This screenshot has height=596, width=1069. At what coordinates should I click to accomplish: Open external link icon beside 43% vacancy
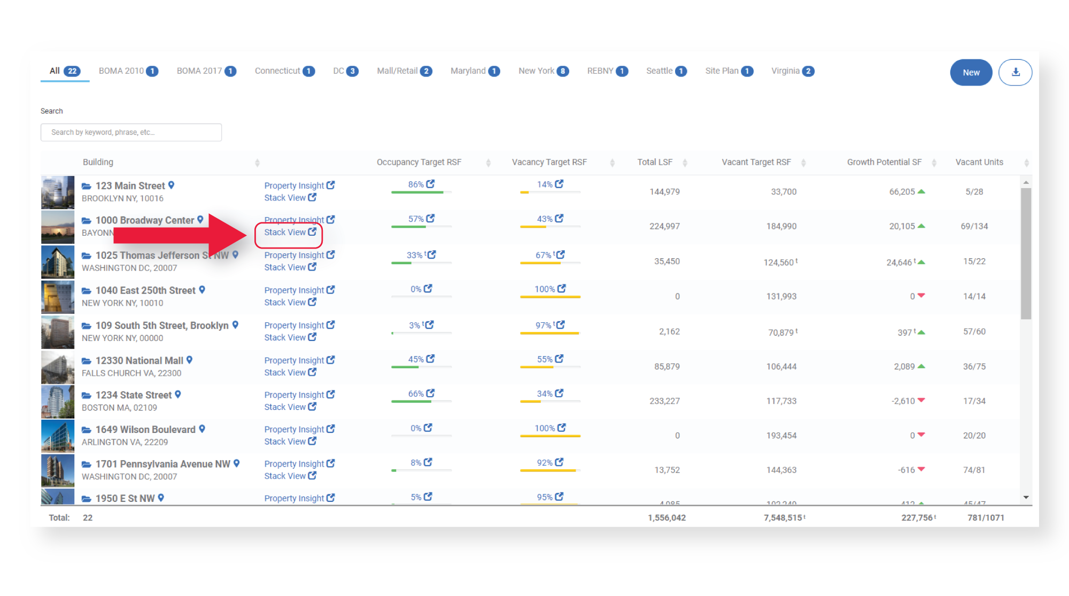pos(559,218)
